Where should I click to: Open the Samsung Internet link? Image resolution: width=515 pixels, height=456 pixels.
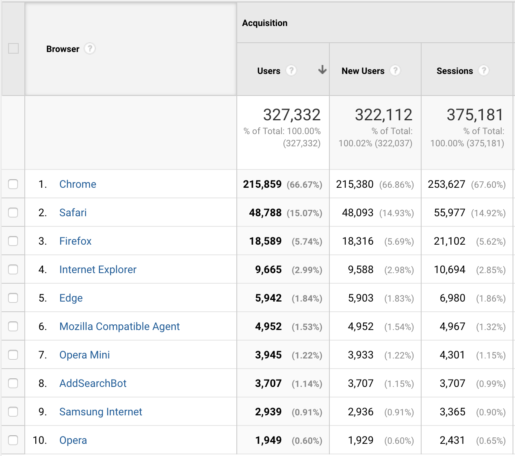click(x=101, y=412)
